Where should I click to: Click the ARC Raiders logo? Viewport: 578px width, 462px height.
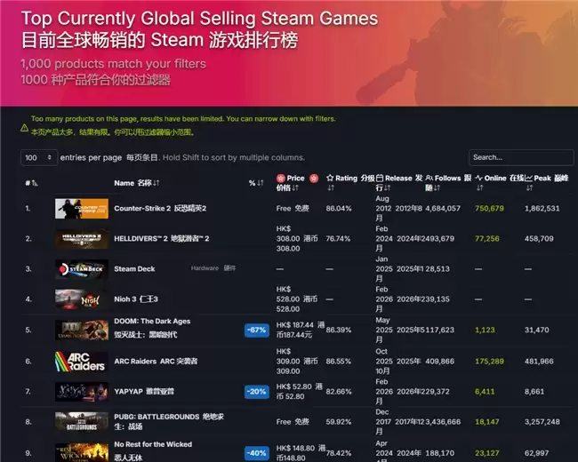pos(82,362)
